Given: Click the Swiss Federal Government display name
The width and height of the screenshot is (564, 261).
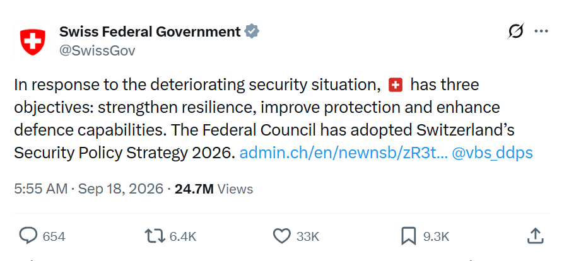Looking at the screenshot, I should [x=150, y=32].
